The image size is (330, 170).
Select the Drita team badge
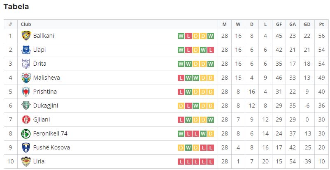pyautogui.click(x=26, y=64)
